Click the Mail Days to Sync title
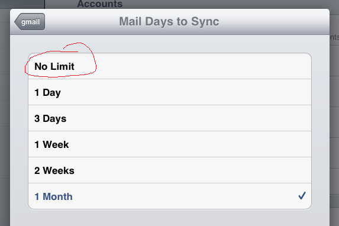This screenshot has width=339, height=226. coord(169,21)
